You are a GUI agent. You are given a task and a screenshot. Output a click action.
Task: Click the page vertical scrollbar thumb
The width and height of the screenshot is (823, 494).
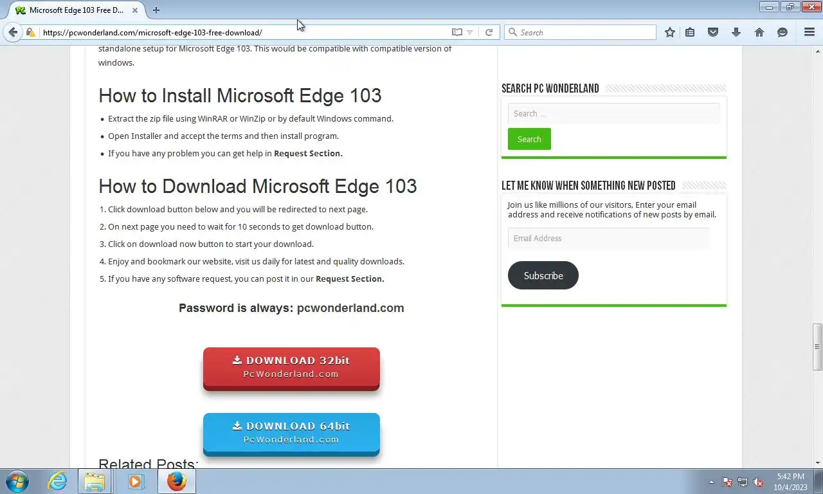point(817,347)
